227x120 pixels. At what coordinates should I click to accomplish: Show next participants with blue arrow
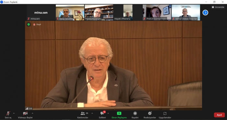[205, 13]
